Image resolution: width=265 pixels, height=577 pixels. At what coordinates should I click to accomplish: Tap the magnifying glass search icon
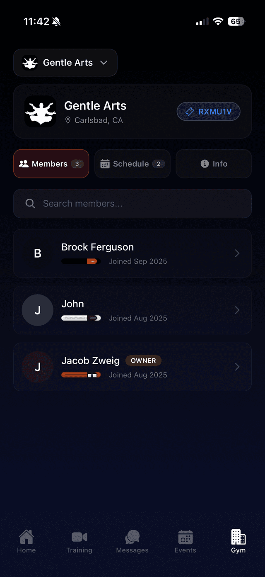pos(30,203)
